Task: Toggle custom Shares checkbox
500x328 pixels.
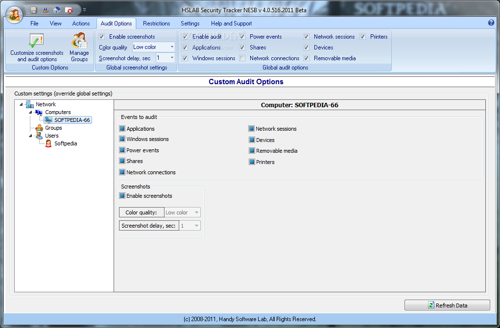Action: (x=122, y=161)
